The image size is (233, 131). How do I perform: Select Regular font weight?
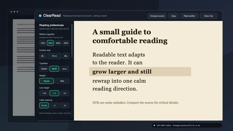click(x=47, y=81)
